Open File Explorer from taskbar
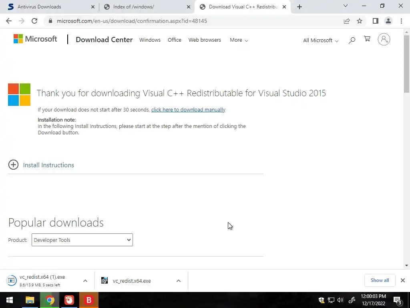This screenshot has height=308, width=410. 30,300
